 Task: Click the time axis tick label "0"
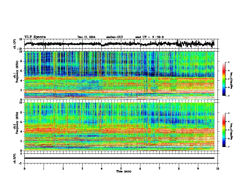(x=24, y=169)
